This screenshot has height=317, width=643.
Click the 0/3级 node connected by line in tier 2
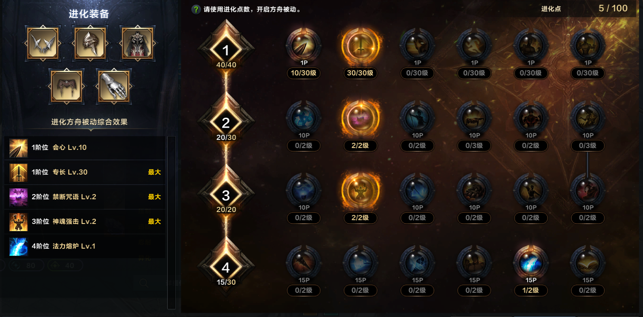click(x=587, y=117)
